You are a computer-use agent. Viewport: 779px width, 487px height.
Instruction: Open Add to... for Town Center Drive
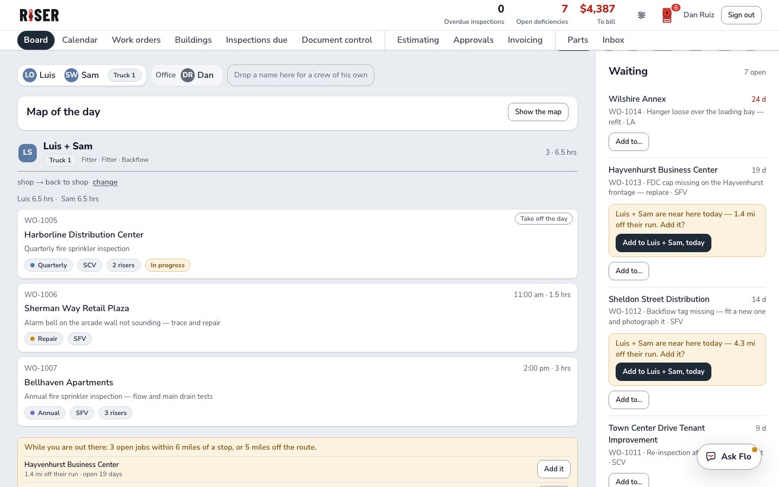coord(629,481)
